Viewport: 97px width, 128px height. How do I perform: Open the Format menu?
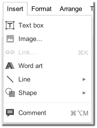pos(42,9)
